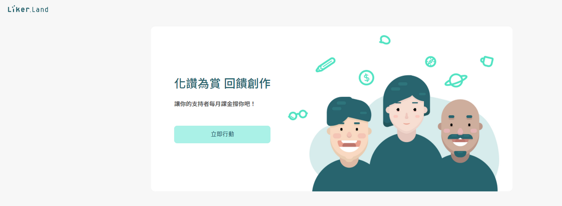
Task: Click the coffee mug icon
Action: click(487, 61)
